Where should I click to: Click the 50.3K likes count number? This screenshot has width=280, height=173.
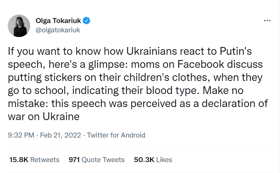(x=144, y=160)
